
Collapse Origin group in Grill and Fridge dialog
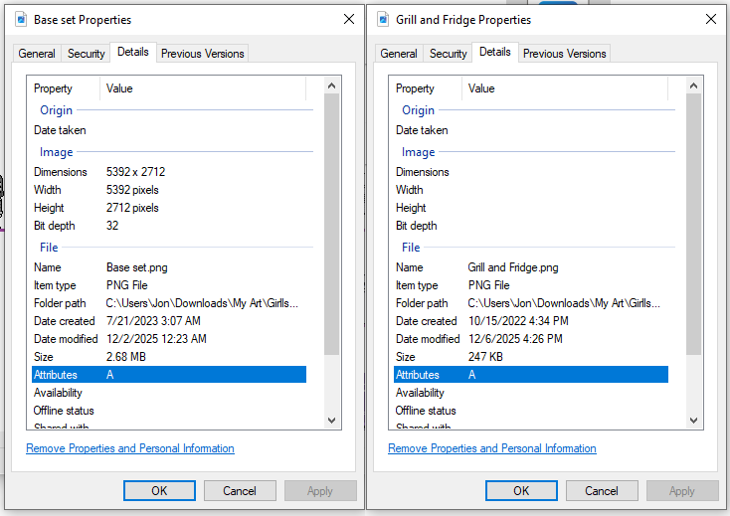pos(418,110)
